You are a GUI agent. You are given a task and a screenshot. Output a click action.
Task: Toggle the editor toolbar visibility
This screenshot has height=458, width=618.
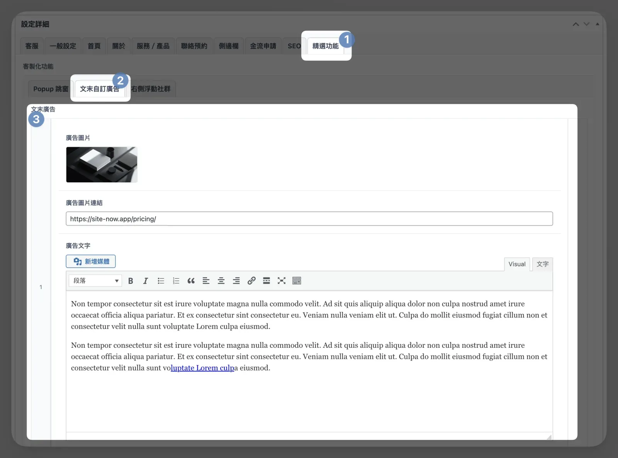click(297, 281)
